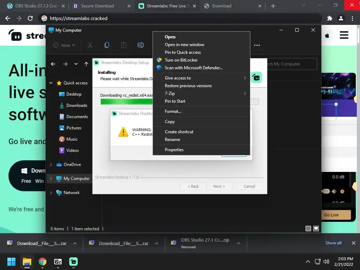Open Recent locations chevron in File Explorer

(76, 64)
